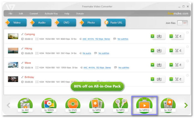Open scissors edit tool for Camping video

[177, 36]
